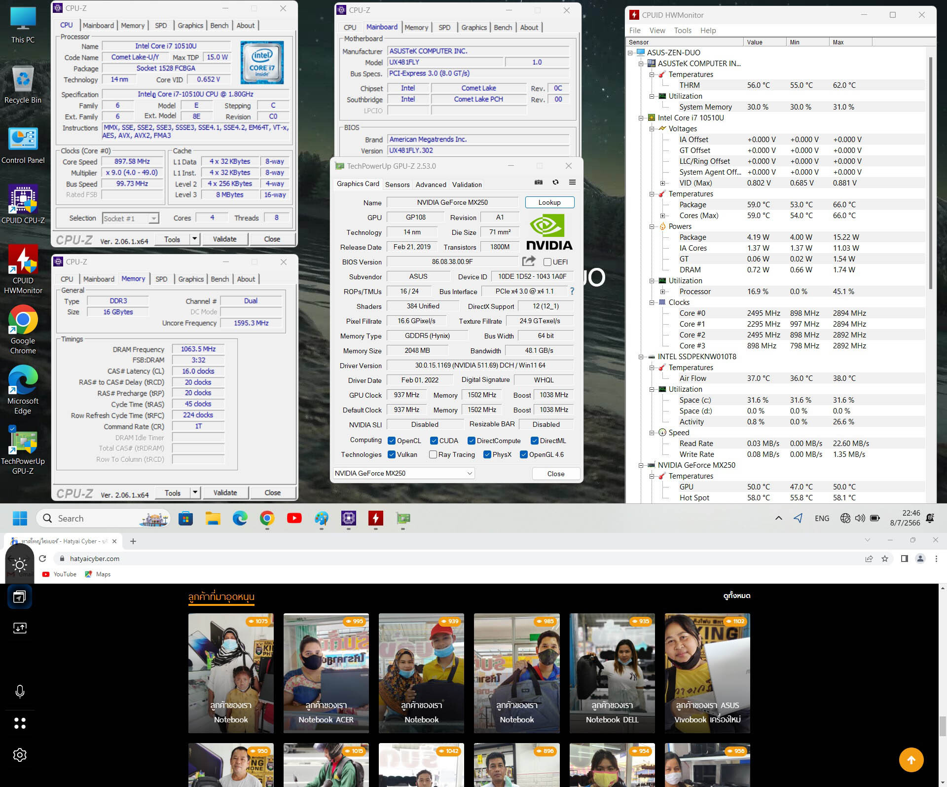Open the sidebar settings gear icon
This screenshot has height=787, width=947.
pos(20,755)
